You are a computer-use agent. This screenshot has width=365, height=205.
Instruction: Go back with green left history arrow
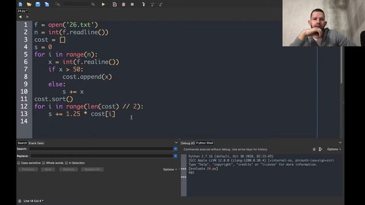[x=21, y=17]
